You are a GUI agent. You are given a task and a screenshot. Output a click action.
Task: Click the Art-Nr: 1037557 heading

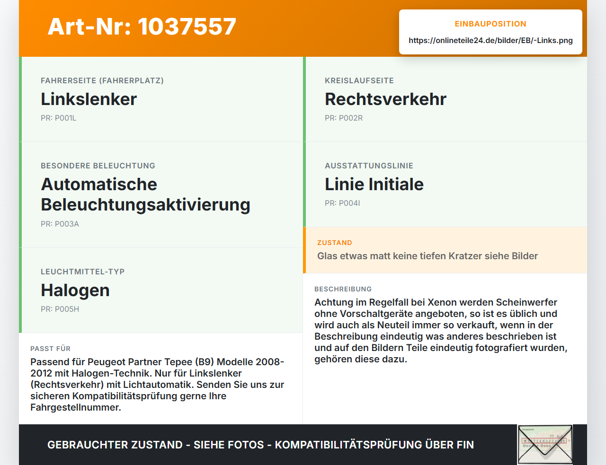tap(142, 26)
